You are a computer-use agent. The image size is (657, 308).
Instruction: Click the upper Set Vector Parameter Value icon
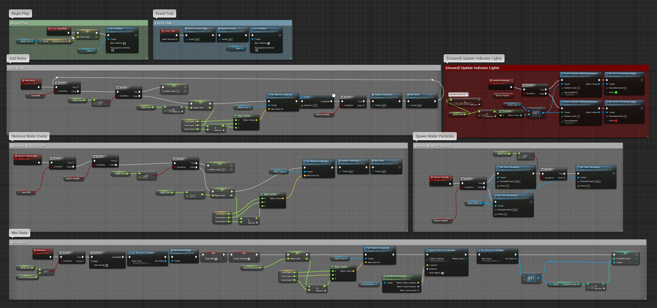coord(607,73)
